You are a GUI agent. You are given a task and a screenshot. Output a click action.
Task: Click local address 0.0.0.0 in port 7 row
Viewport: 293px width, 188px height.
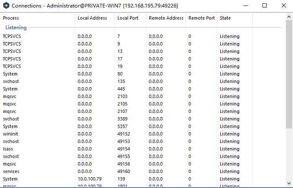[85, 36]
